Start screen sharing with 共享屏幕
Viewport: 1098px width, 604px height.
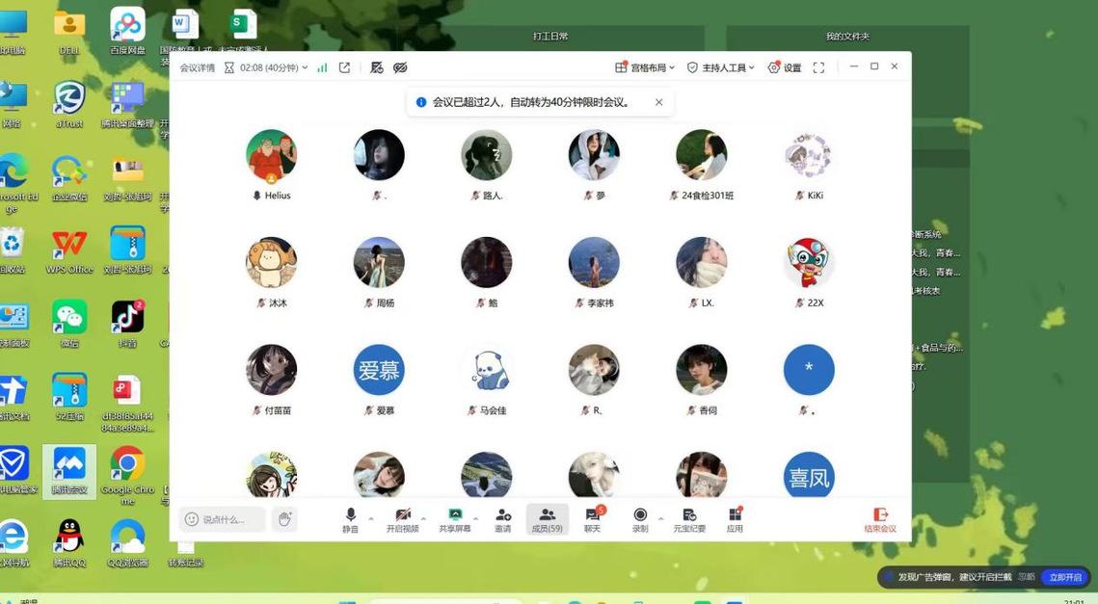[454, 520]
